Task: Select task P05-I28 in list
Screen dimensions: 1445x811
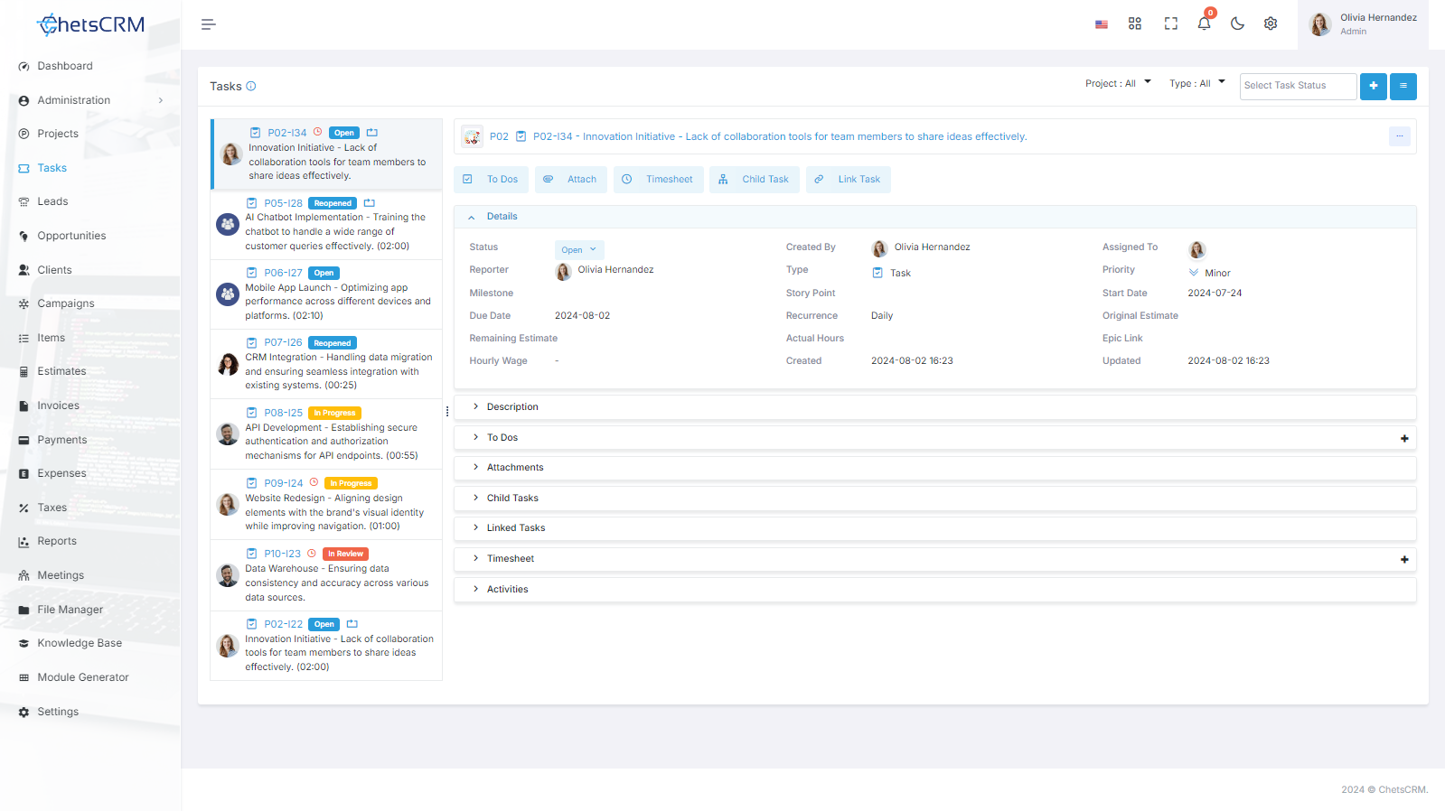Action: [326, 225]
